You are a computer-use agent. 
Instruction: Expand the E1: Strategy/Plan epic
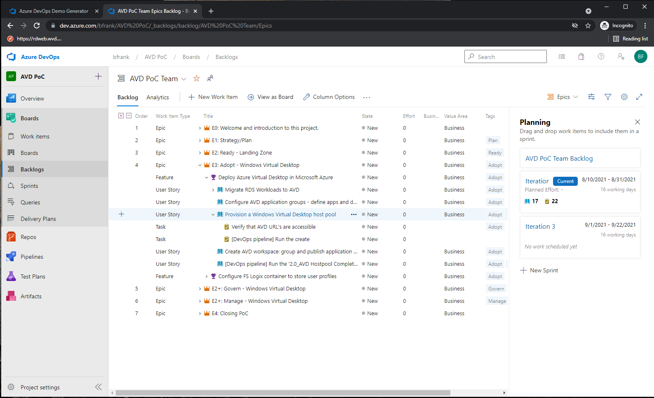click(x=200, y=140)
